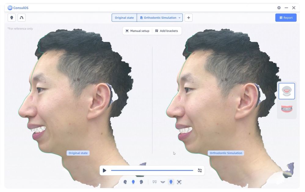Viewport: 305px width, 192px height.
Task: Toggle the full-face display mode icon
Action: (171, 182)
